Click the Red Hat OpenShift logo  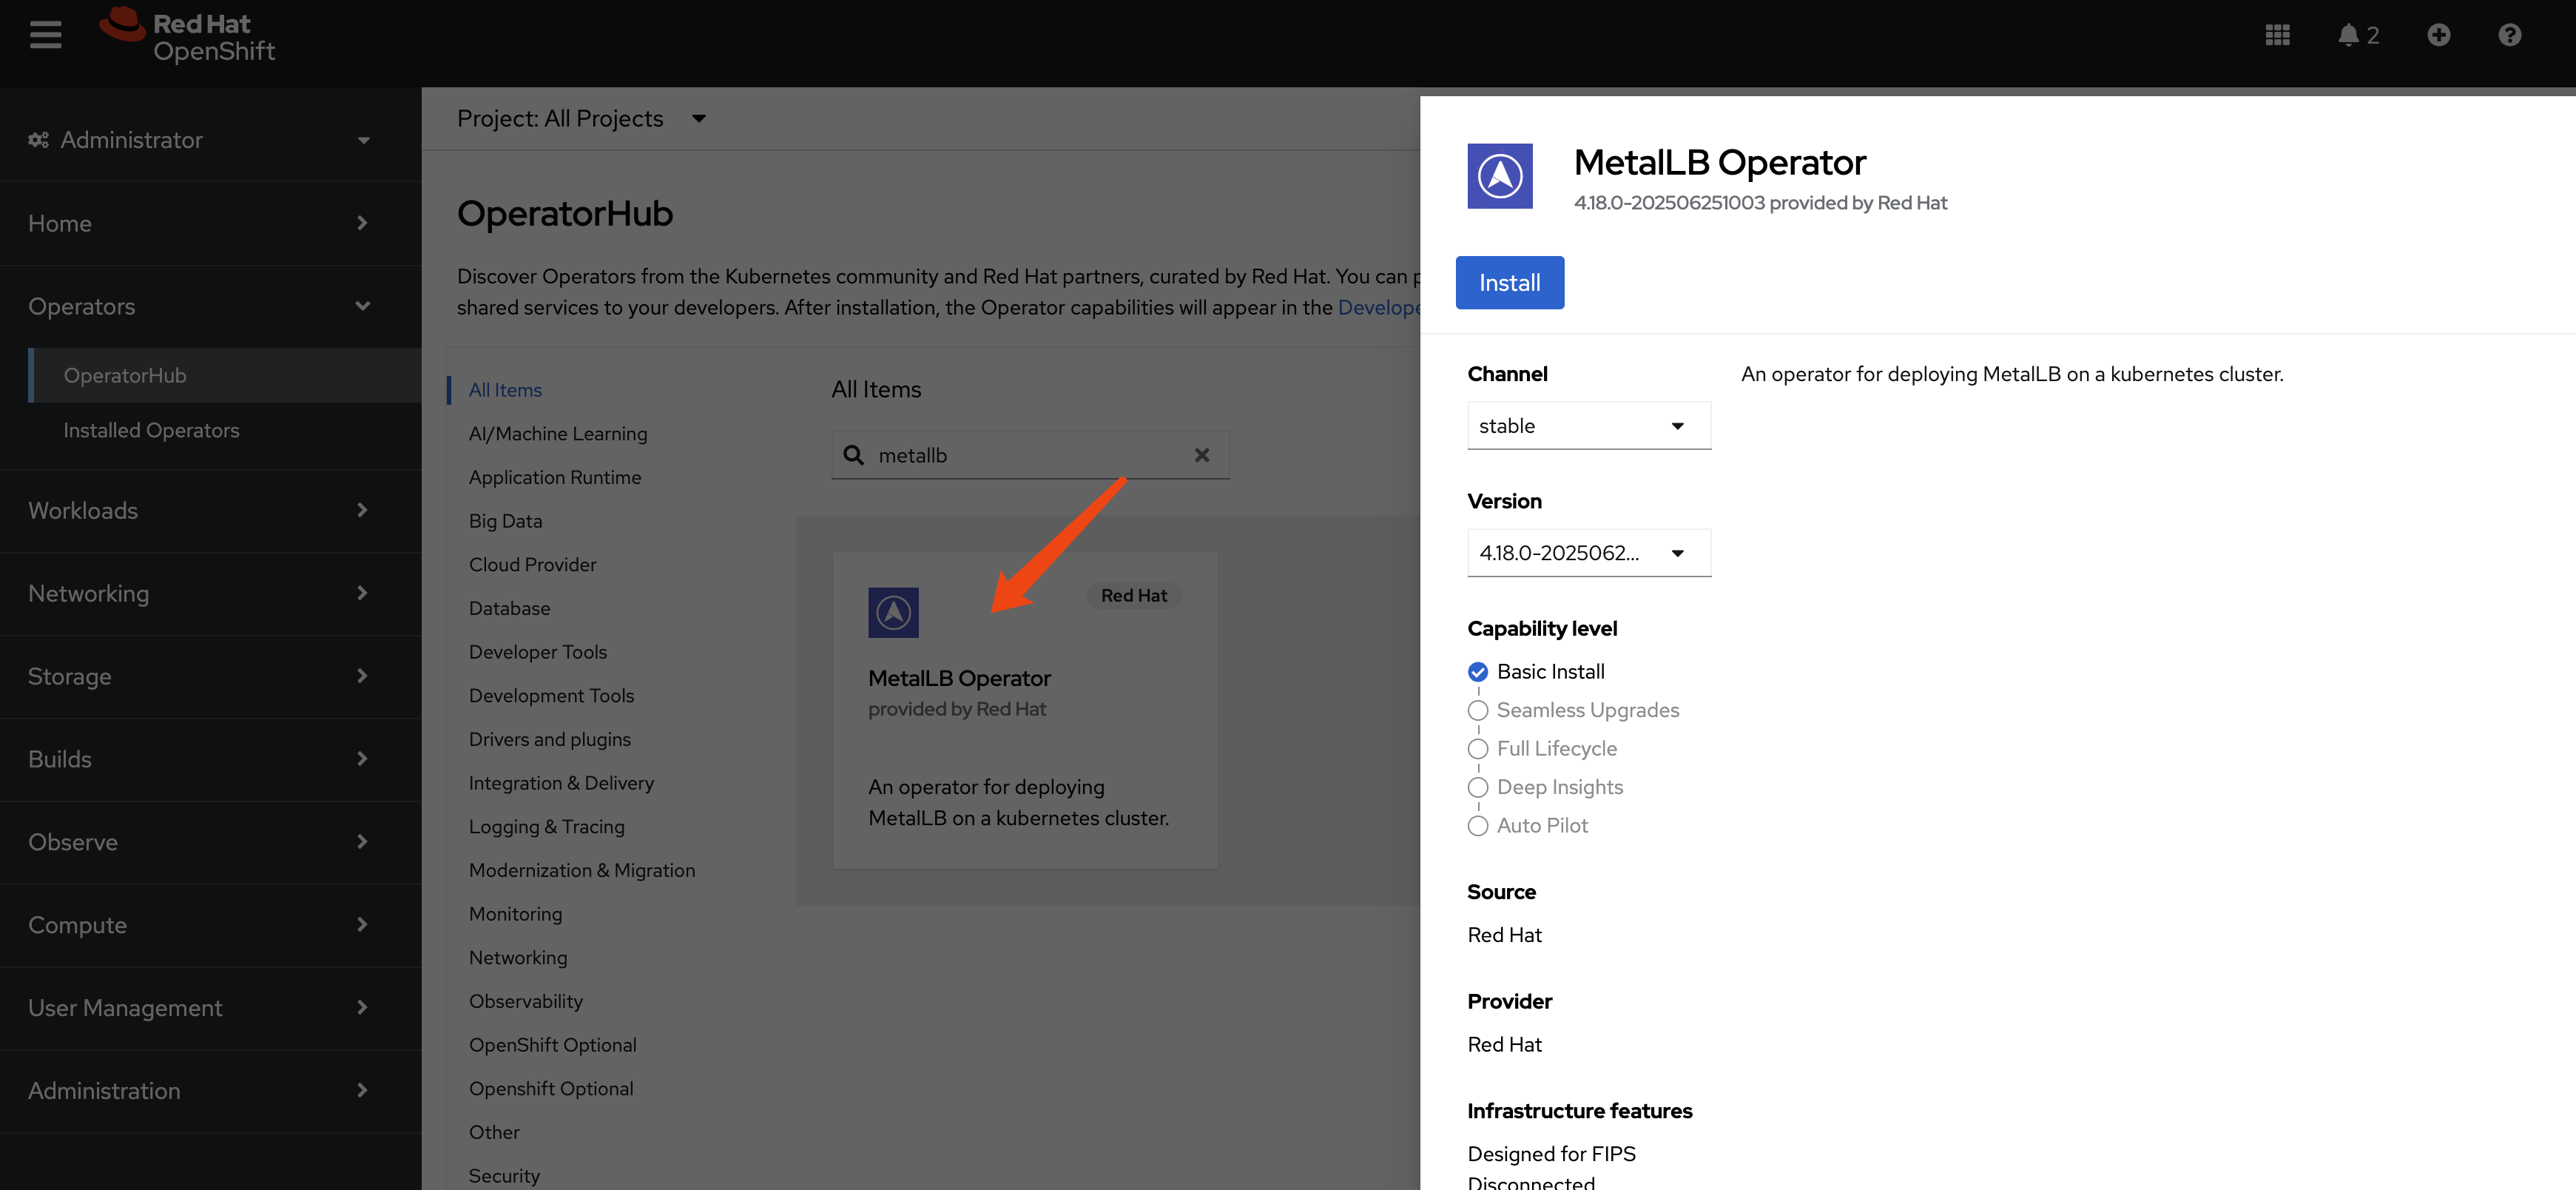pyautogui.click(x=188, y=37)
